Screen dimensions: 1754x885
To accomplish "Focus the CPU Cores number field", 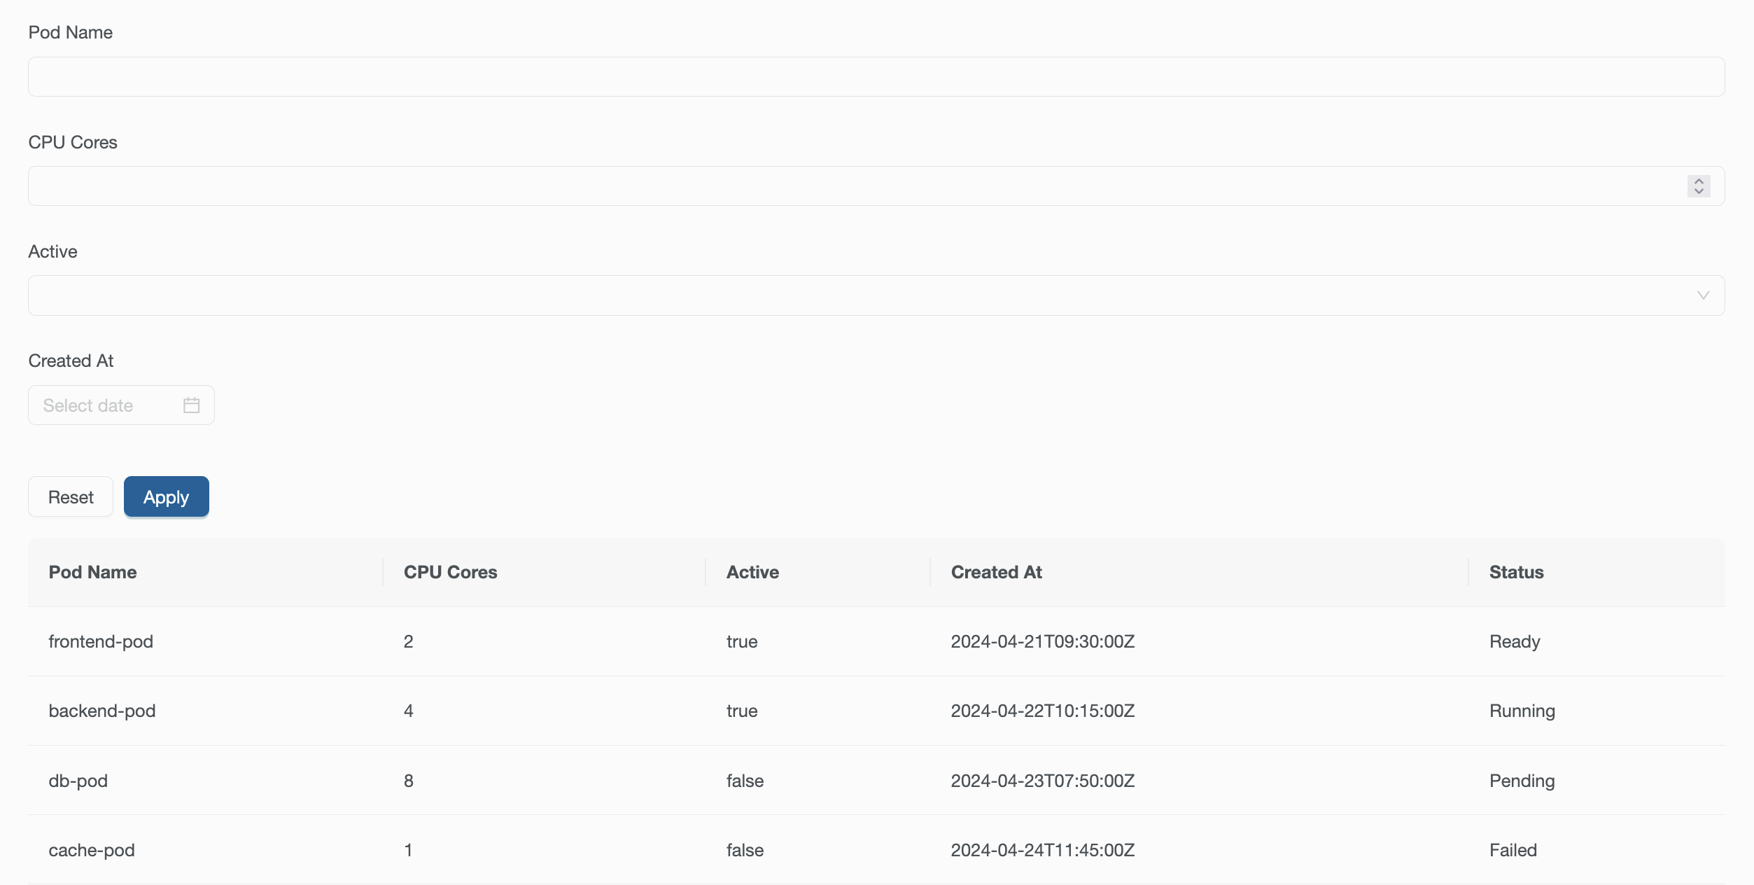I will tap(840, 186).
